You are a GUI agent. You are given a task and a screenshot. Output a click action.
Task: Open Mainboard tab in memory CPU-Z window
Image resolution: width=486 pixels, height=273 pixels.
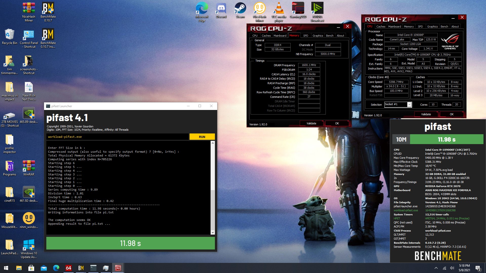pos(280,36)
